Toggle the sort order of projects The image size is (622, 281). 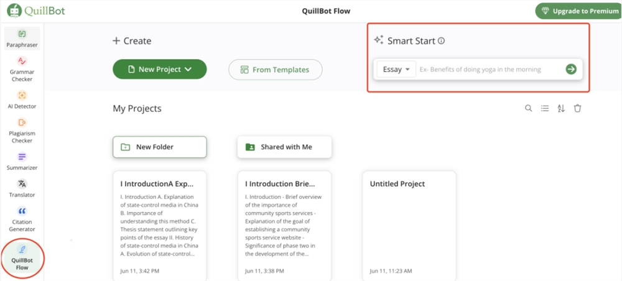[x=561, y=108]
